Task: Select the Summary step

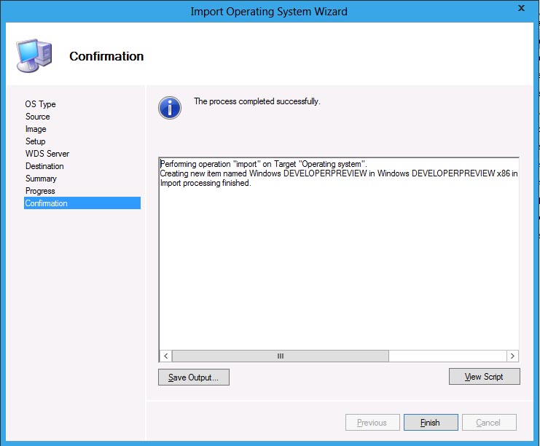Action: [41, 179]
